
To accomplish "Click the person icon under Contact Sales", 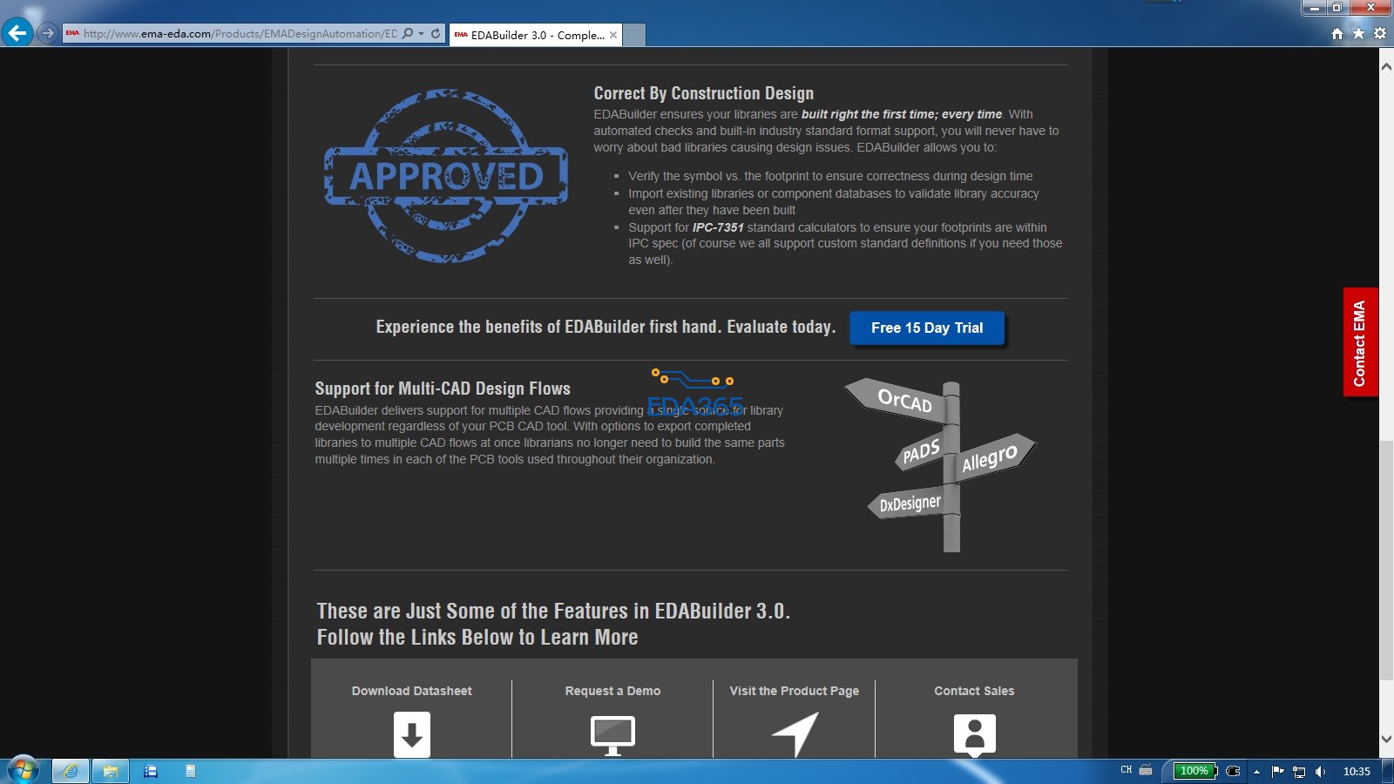I will click(975, 735).
